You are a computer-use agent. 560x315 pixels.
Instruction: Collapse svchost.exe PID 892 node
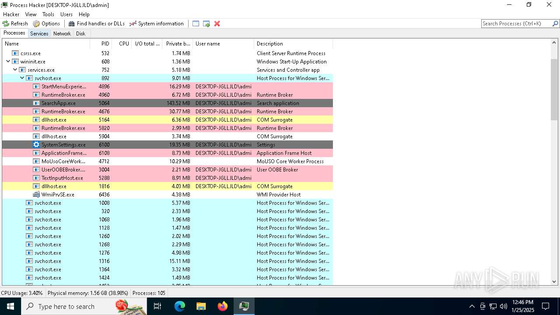click(22, 78)
